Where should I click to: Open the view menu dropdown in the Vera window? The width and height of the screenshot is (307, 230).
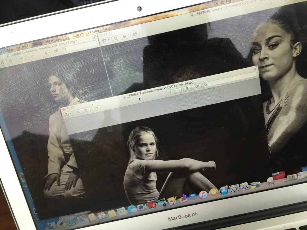pos(106,40)
